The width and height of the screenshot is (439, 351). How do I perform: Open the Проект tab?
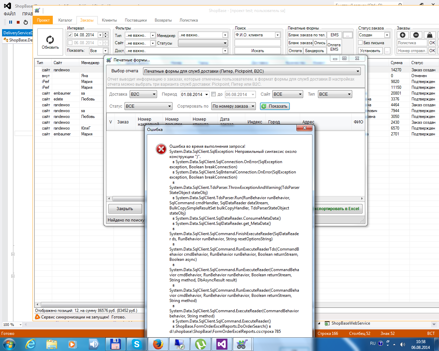pyautogui.click(x=43, y=20)
